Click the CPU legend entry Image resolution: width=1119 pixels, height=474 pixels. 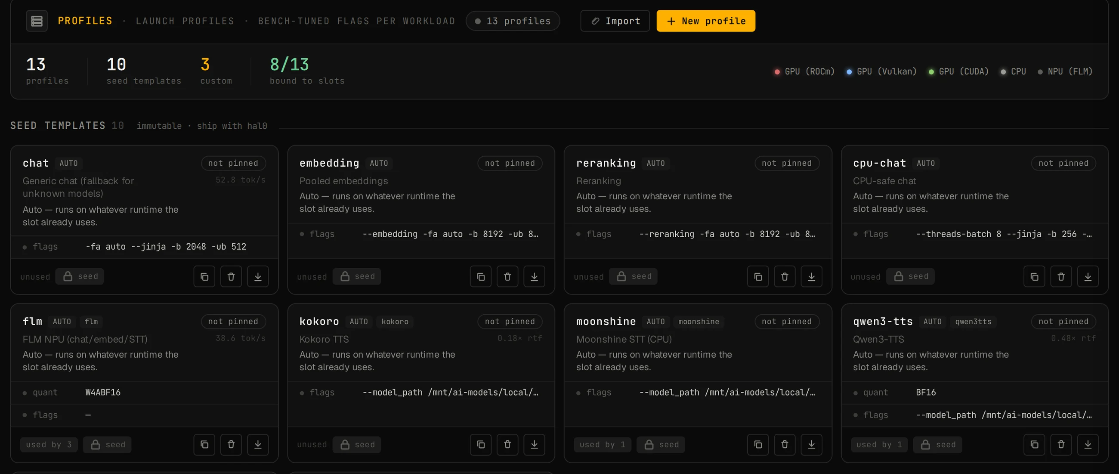coord(1013,72)
